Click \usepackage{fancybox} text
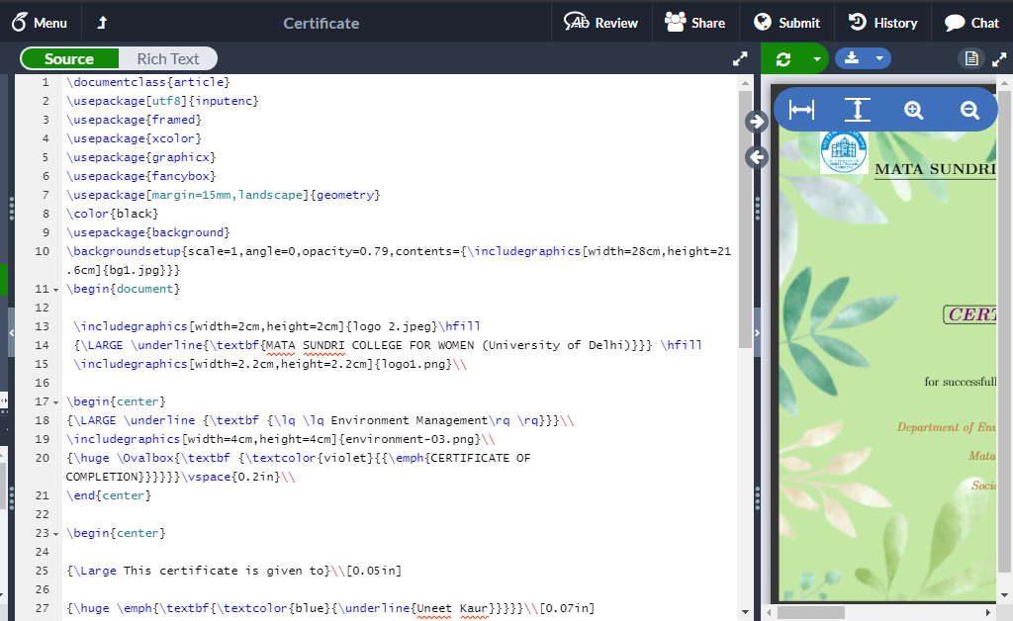This screenshot has width=1013, height=621. click(x=140, y=176)
